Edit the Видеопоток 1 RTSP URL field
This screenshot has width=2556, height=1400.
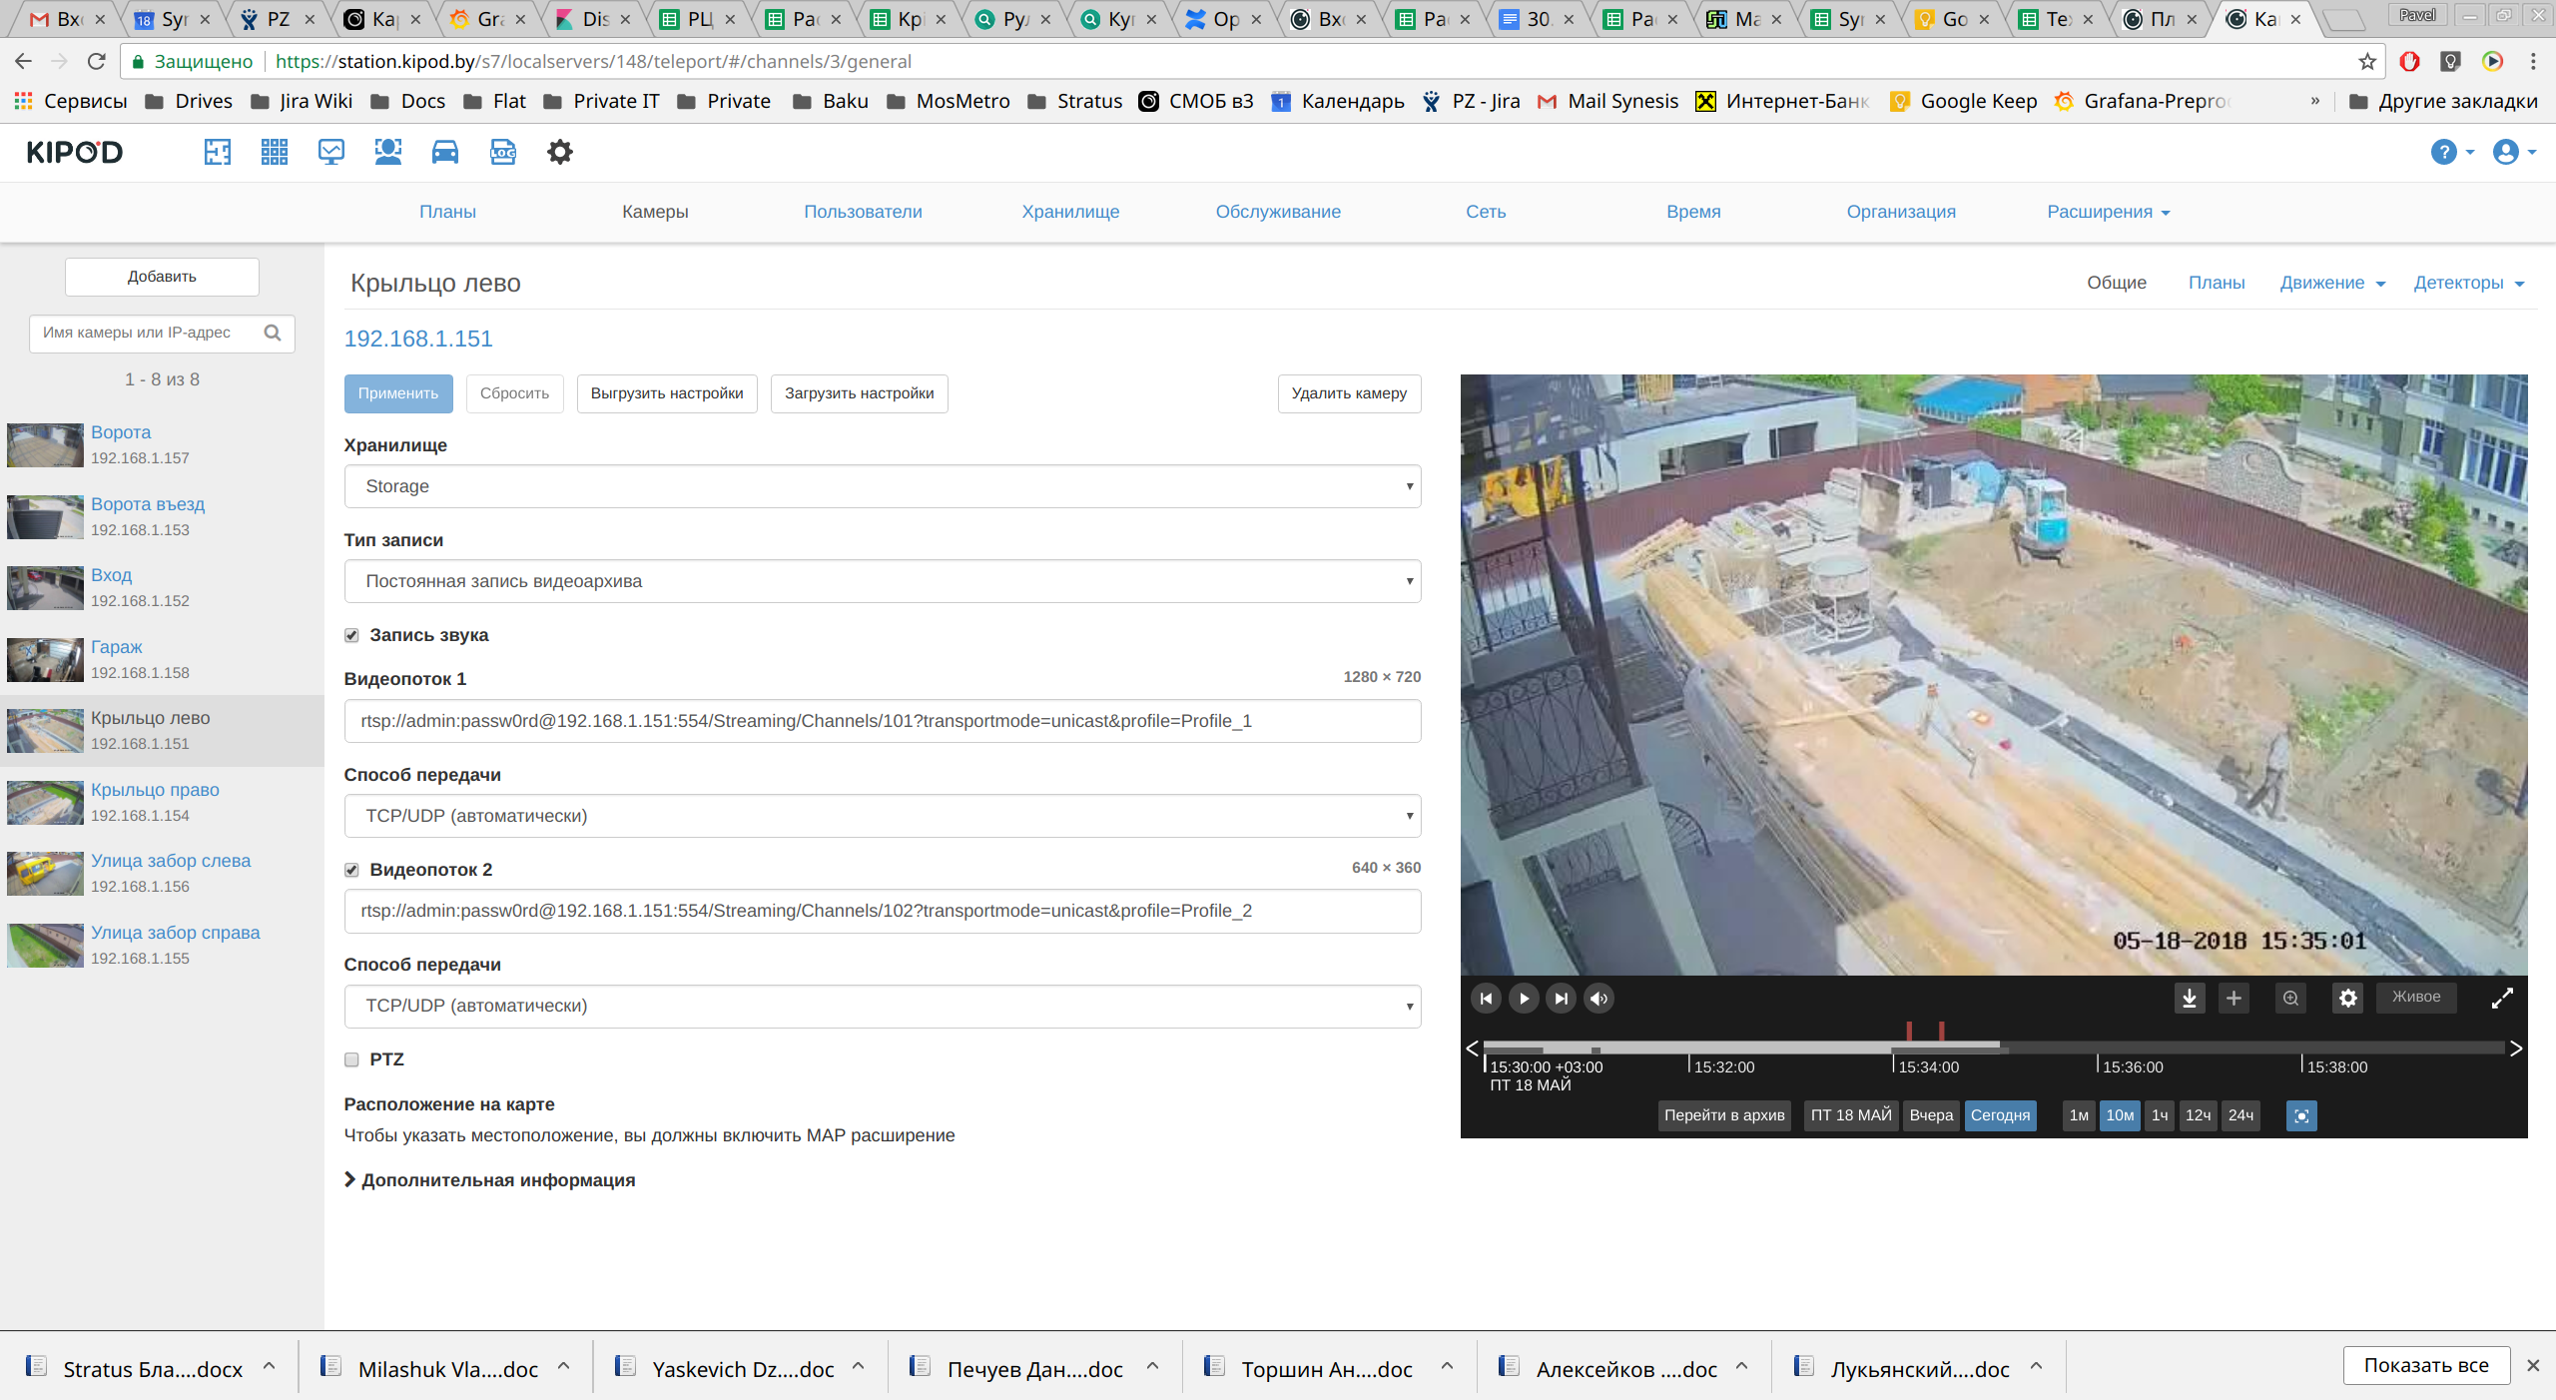(x=883, y=721)
